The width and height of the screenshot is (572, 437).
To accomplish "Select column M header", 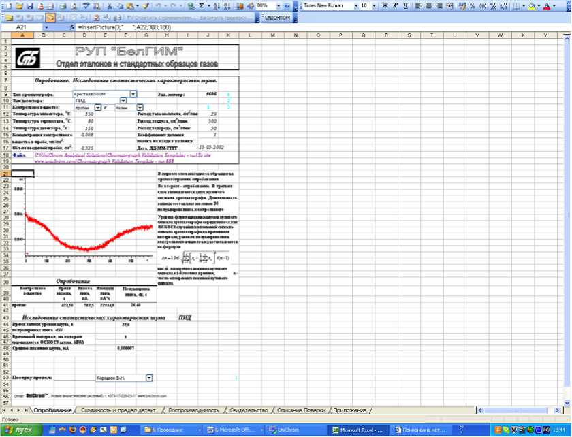I will click(x=272, y=35).
